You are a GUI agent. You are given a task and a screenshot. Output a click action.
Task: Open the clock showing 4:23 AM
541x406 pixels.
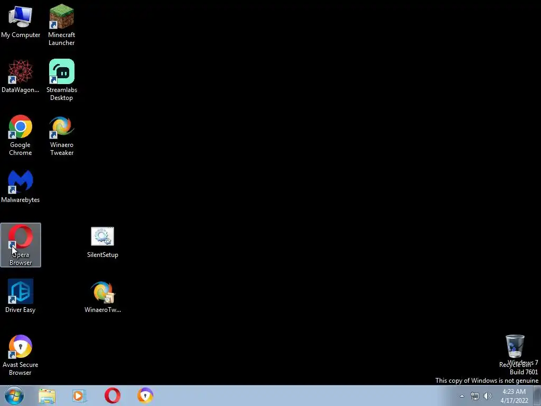[x=514, y=396]
